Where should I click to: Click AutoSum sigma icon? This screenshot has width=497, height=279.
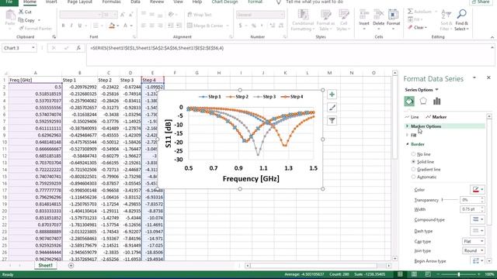tap(410, 12)
